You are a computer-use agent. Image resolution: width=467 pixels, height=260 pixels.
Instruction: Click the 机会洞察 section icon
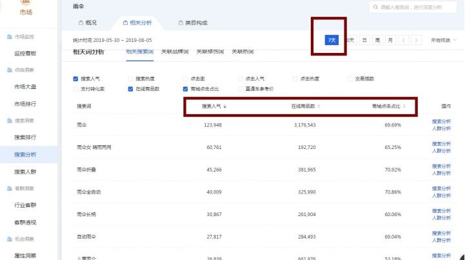10,239
